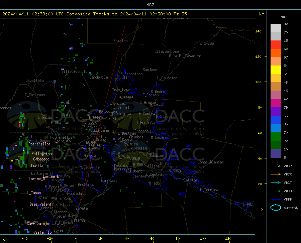
Task: Click the Composite Tracks timestamp header text
Action: 95,14
